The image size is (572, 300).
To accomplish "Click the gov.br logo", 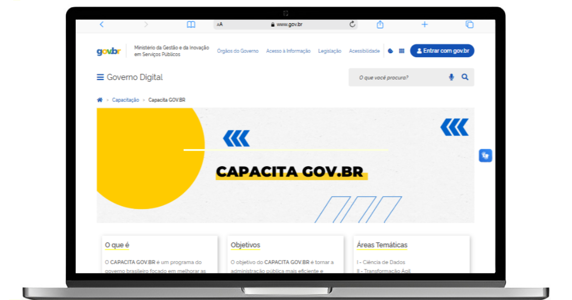I will click(x=109, y=51).
